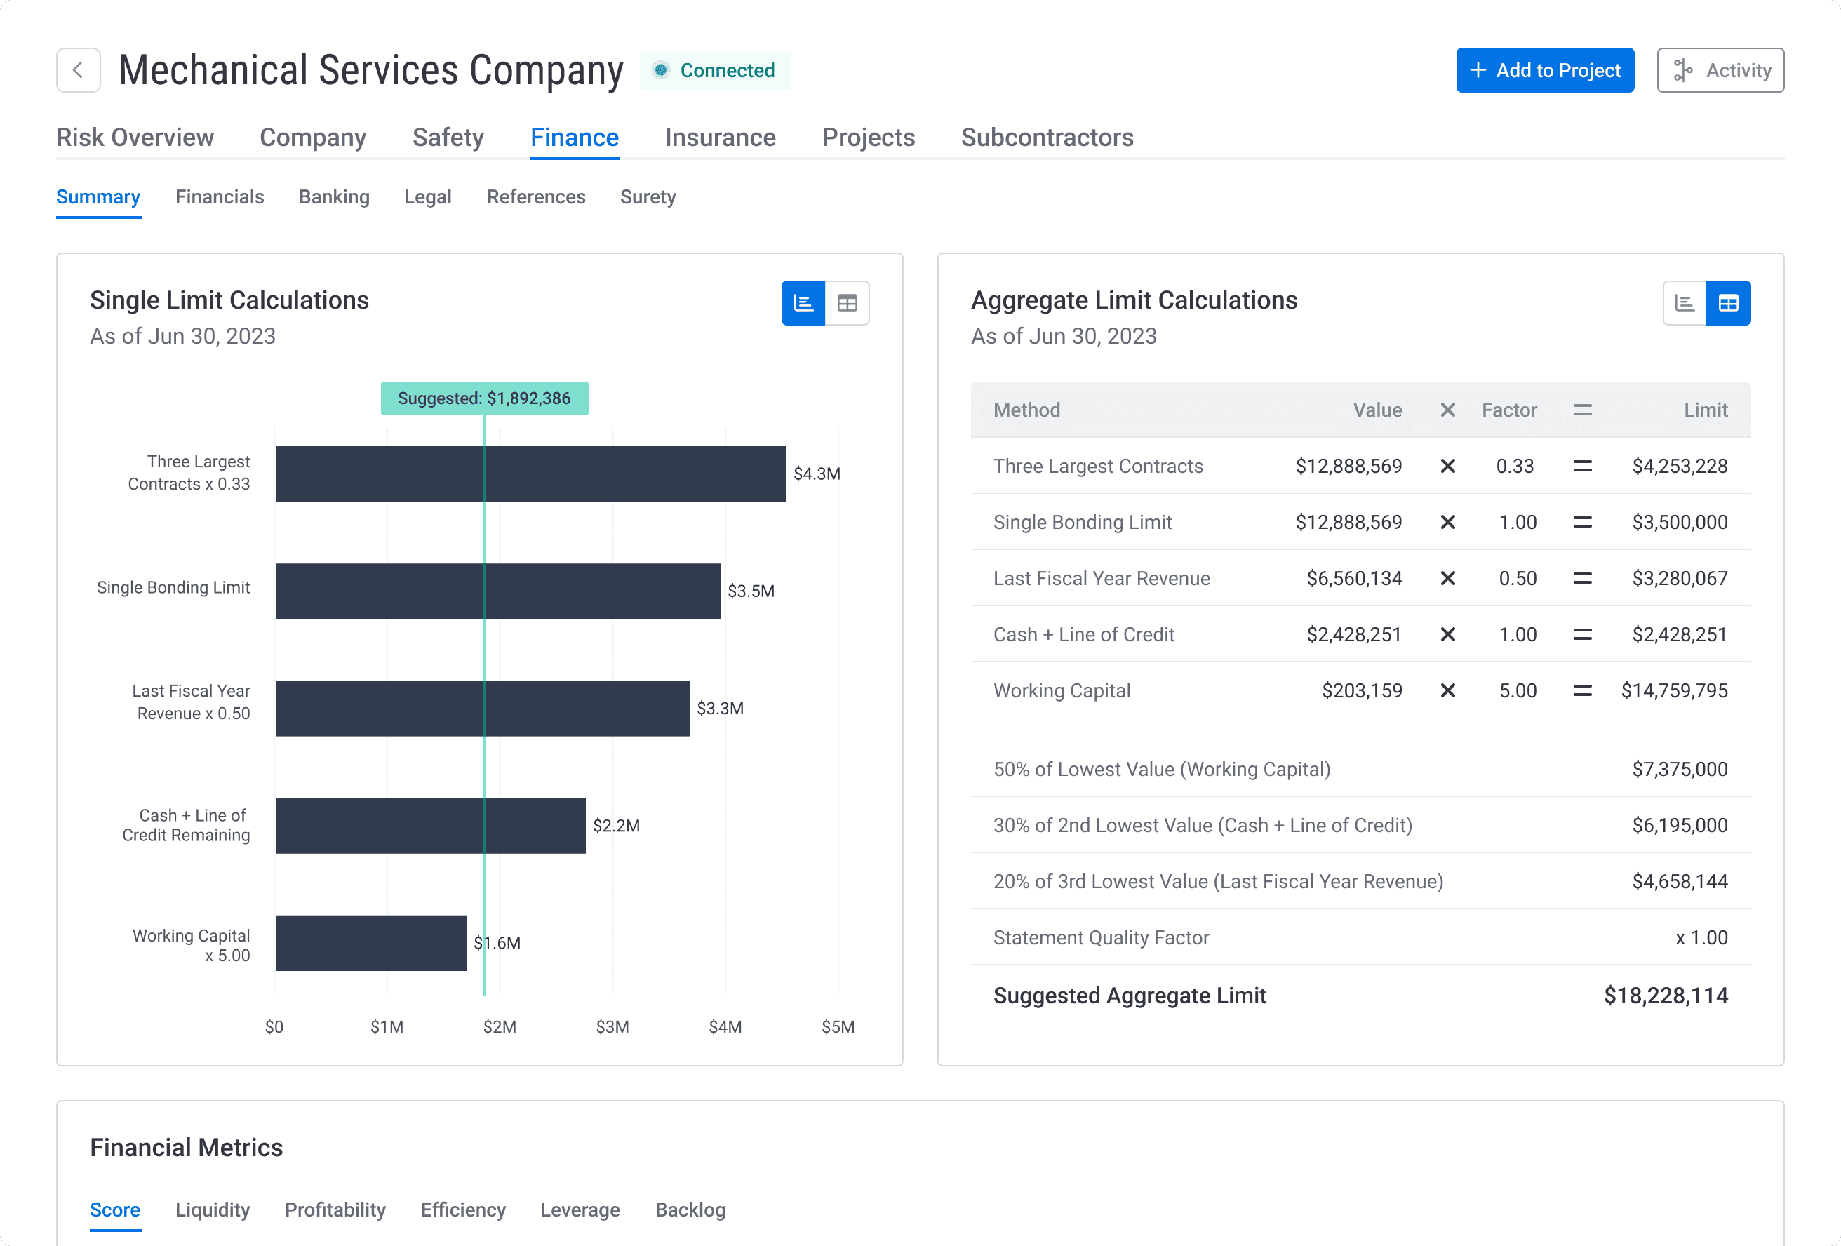Click the 50% of Lowest Value row
The image size is (1841, 1246).
click(x=1360, y=769)
